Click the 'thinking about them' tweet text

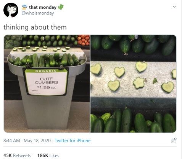(x=35, y=27)
